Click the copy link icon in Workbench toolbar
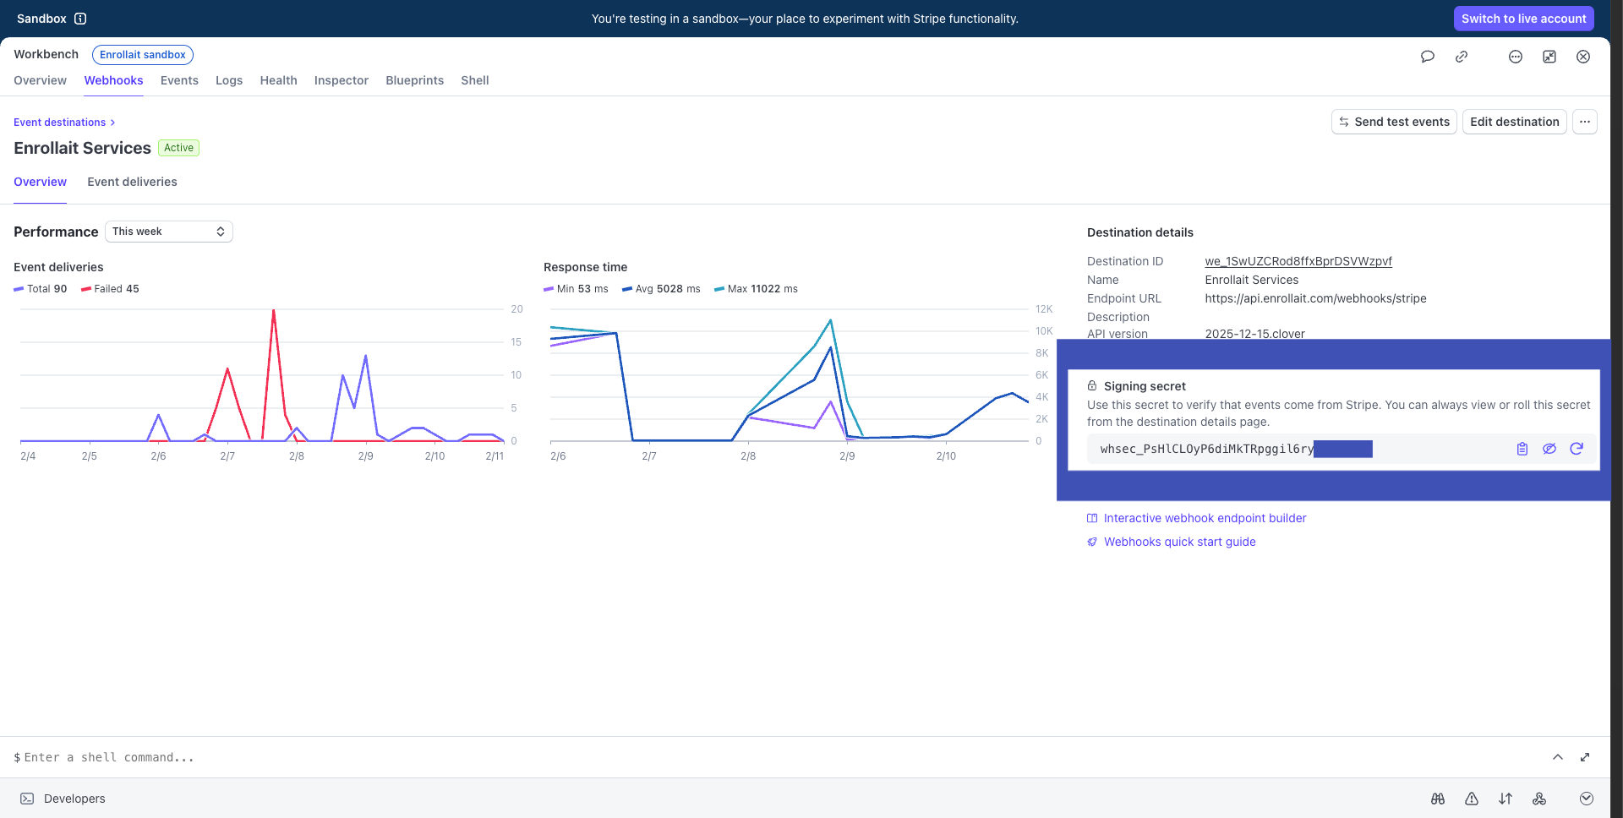Image resolution: width=1623 pixels, height=818 pixels. tap(1462, 57)
